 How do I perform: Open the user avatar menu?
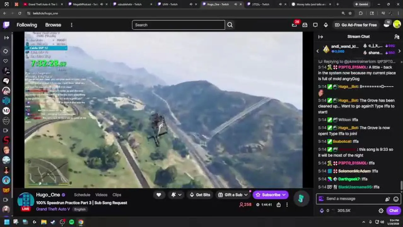tap(397, 25)
